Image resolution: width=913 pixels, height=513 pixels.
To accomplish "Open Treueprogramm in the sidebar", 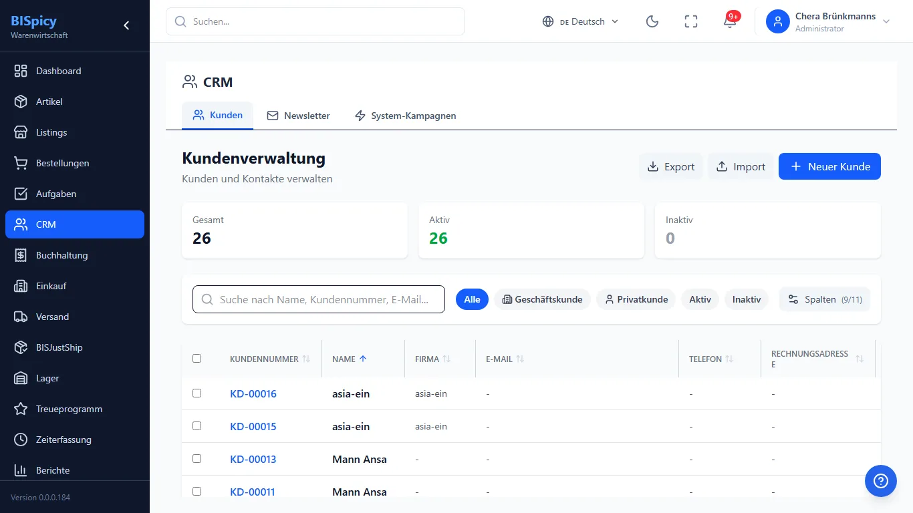I will (75, 409).
